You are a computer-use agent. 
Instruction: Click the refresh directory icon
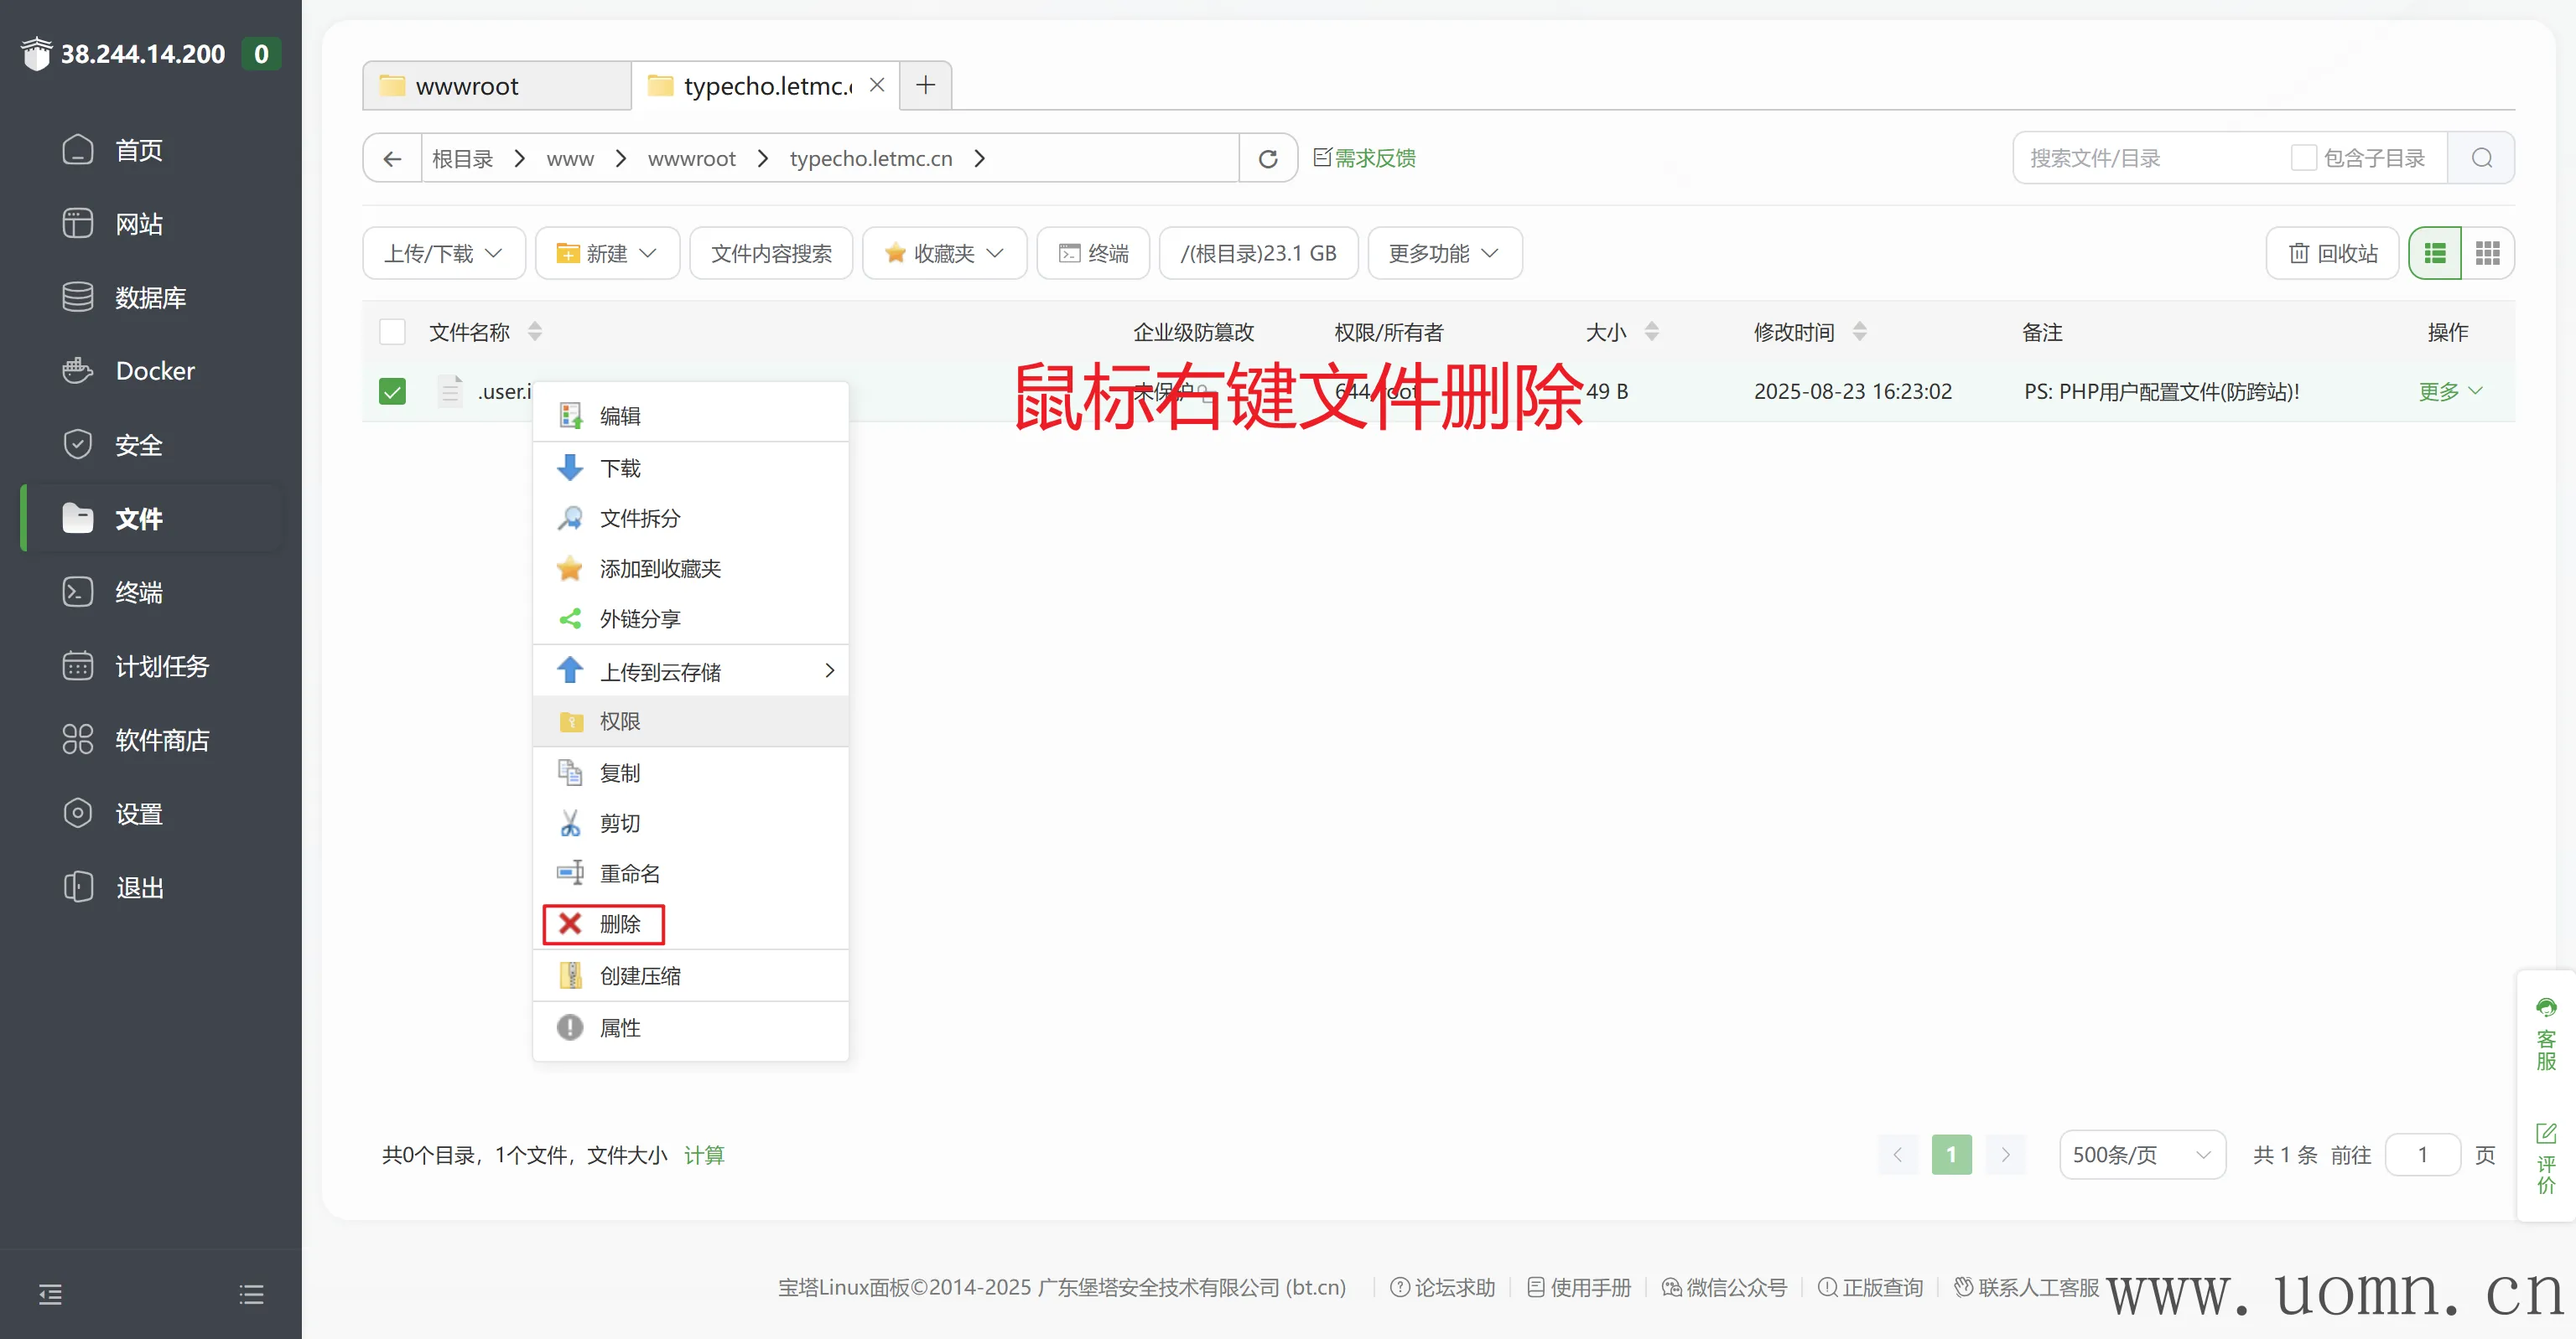[1267, 159]
